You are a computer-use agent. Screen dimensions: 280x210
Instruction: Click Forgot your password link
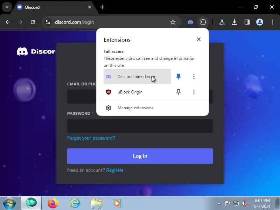click(x=91, y=138)
